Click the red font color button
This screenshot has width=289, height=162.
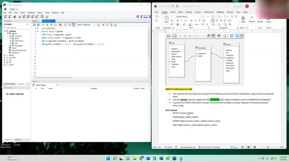pyautogui.click(x=190, y=24)
